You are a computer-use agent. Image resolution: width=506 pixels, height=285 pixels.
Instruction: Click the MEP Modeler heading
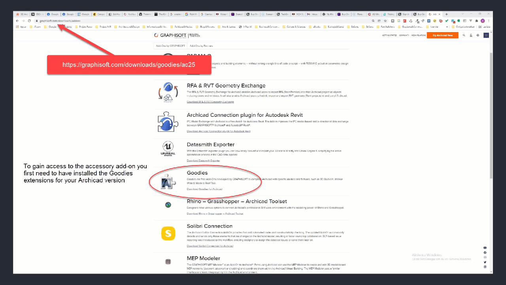coord(203,258)
